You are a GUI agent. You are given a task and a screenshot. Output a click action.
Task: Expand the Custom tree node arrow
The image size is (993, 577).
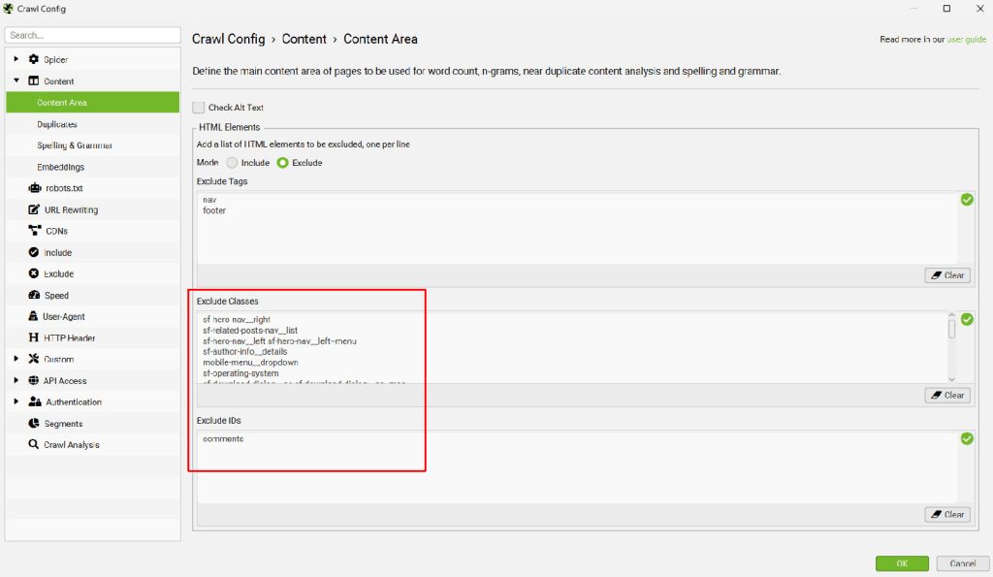tap(16, 359)
